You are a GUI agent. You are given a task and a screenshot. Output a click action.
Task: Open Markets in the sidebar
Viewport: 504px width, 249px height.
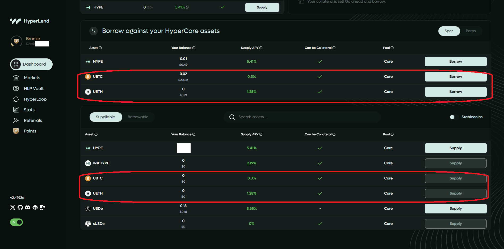coord(27,78)
